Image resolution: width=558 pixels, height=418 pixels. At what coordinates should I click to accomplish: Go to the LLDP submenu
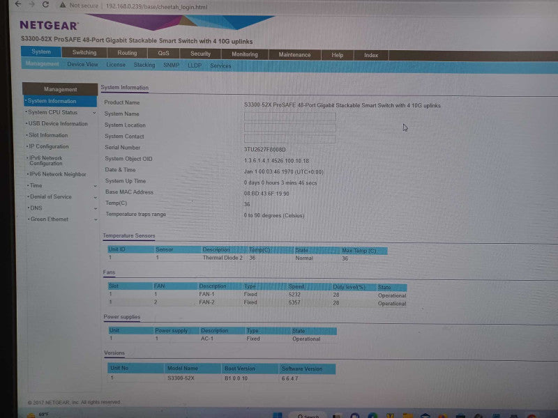tap(195, 65)
